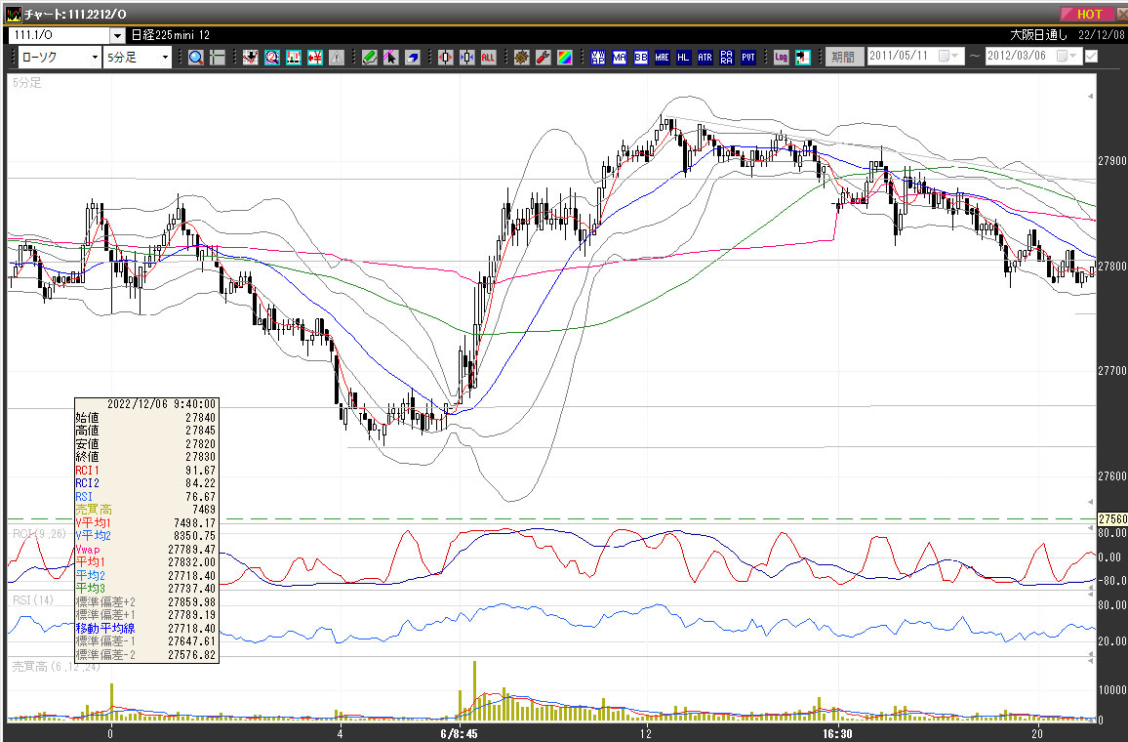Click the HOT button in title bar
This screenshot has height=742, width=1128.
tap(1089, 14)
